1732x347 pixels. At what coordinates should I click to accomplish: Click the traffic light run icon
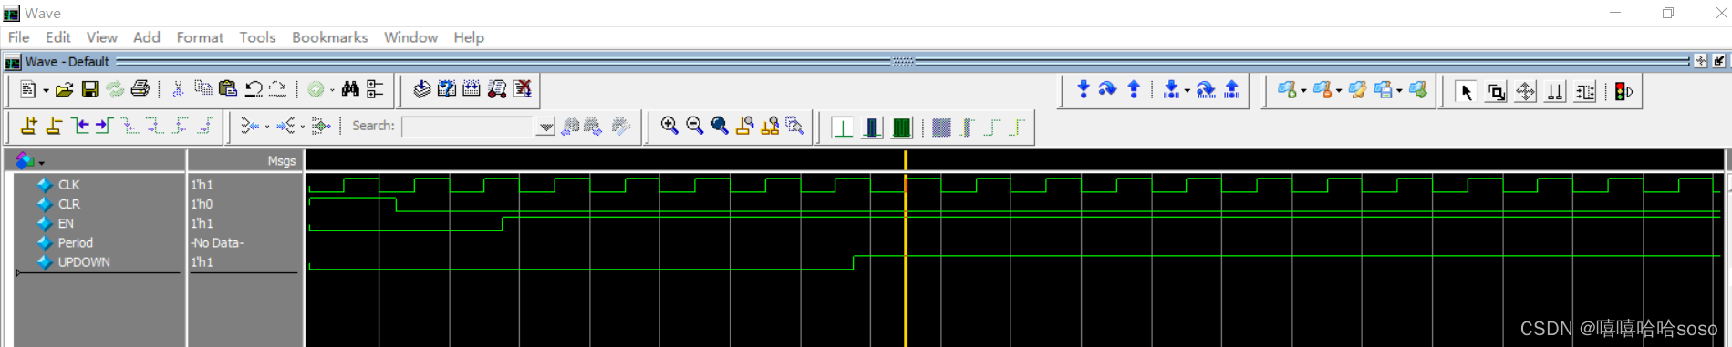coord(1623,91)
